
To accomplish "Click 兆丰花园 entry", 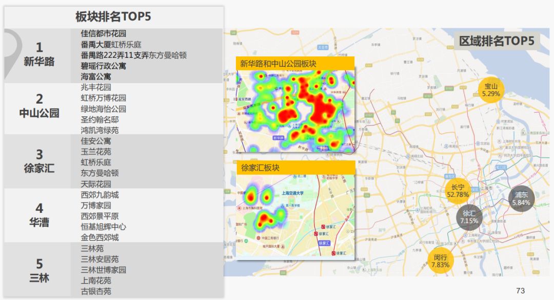I will click(x=96, y=87).
